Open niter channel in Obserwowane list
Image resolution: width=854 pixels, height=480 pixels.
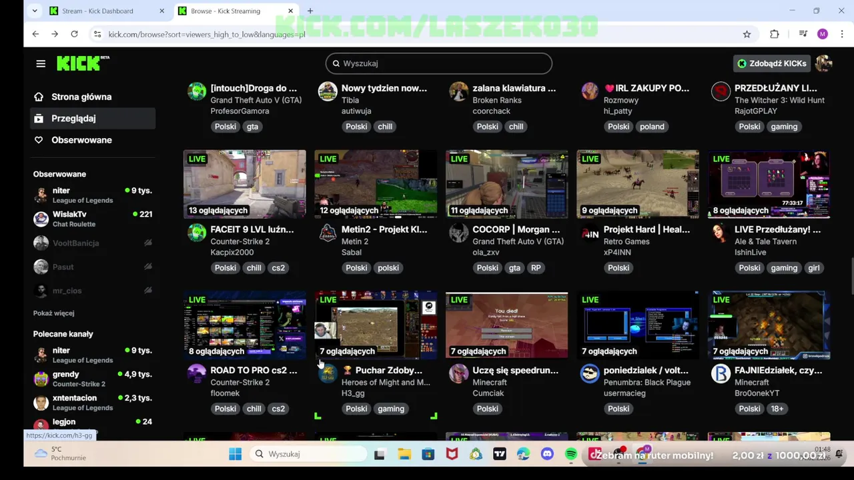pyautogui.click(x=93, y=195)
